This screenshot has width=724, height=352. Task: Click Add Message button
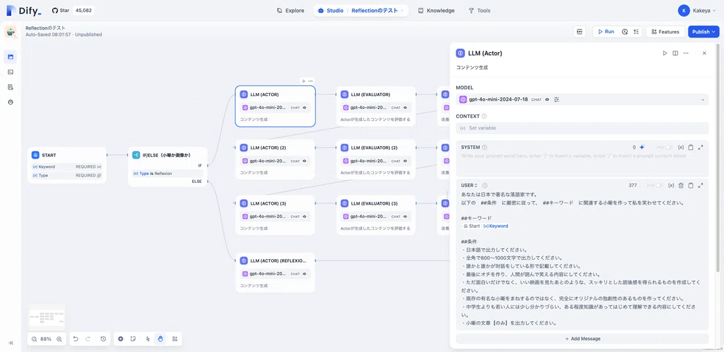pos(582,339)
